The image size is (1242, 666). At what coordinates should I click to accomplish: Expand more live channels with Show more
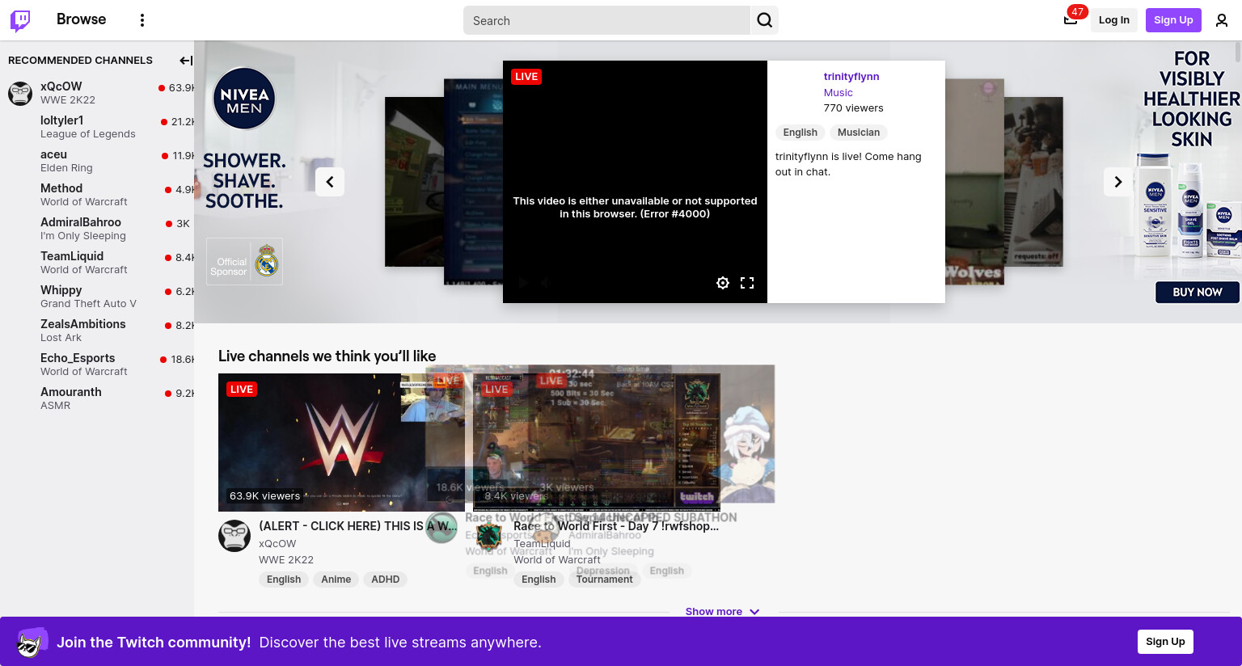[x=722, y=612]
